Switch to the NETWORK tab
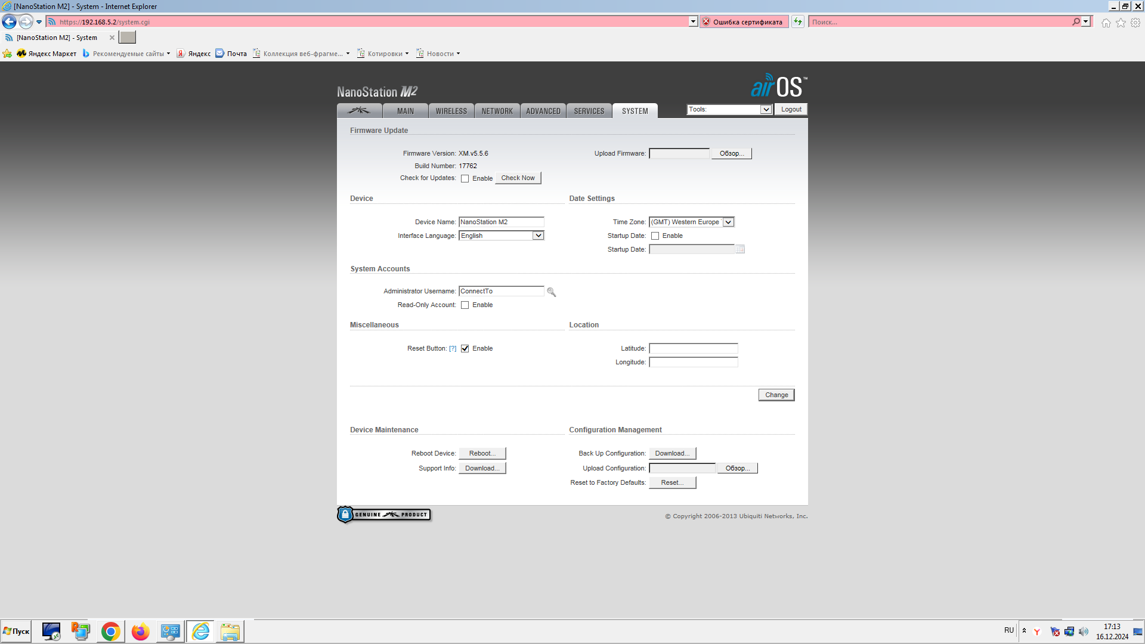 [x=497, y=111]
